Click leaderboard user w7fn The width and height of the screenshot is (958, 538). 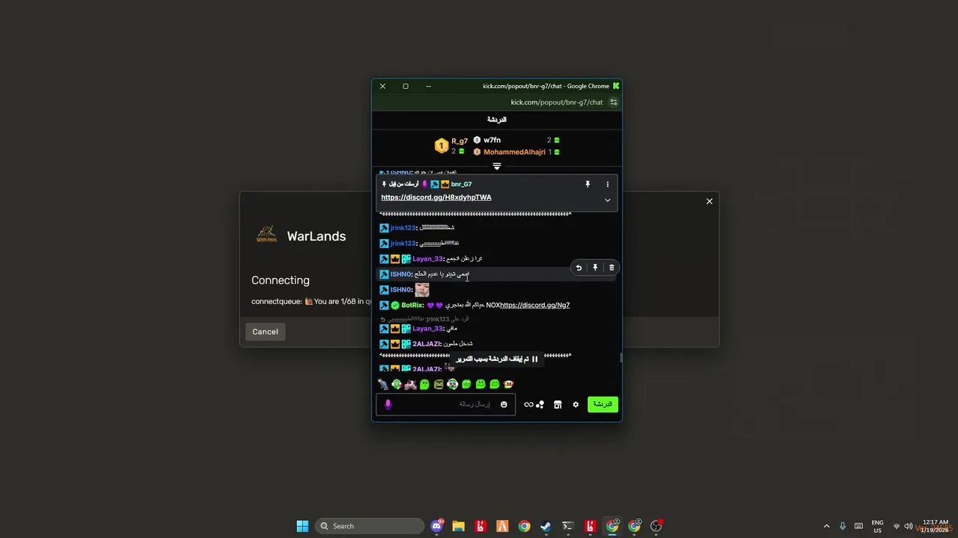pos(492,140)
